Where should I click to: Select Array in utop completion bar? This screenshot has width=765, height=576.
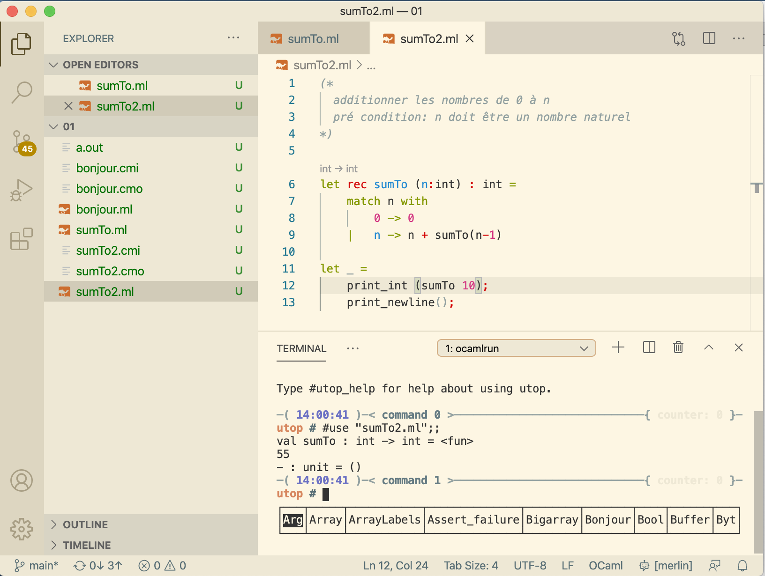(326, 520)
